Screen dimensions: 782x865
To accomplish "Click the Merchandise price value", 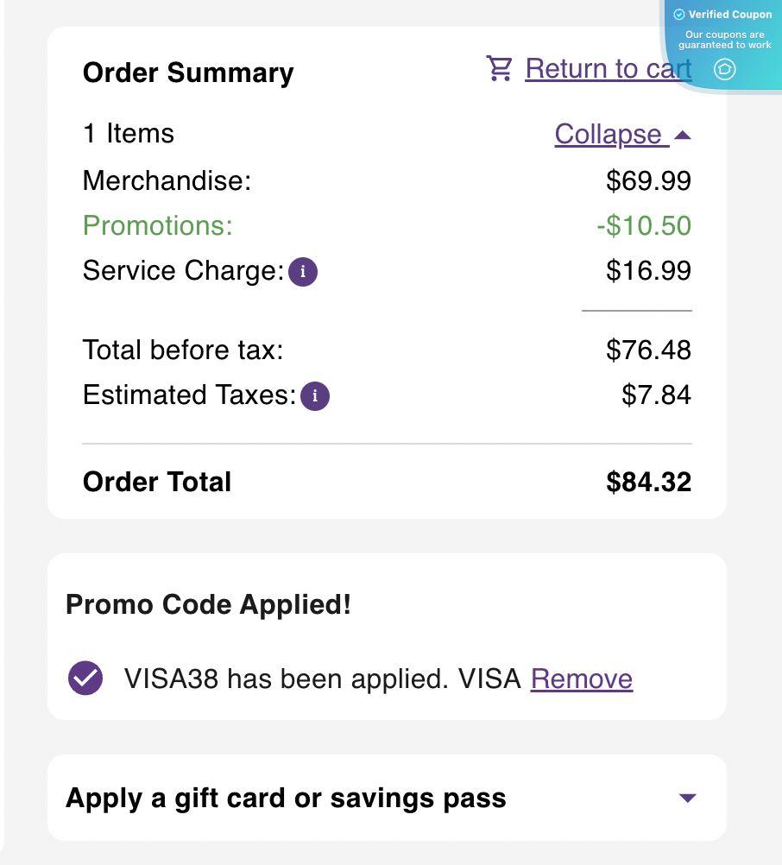I will coord(648,180).
